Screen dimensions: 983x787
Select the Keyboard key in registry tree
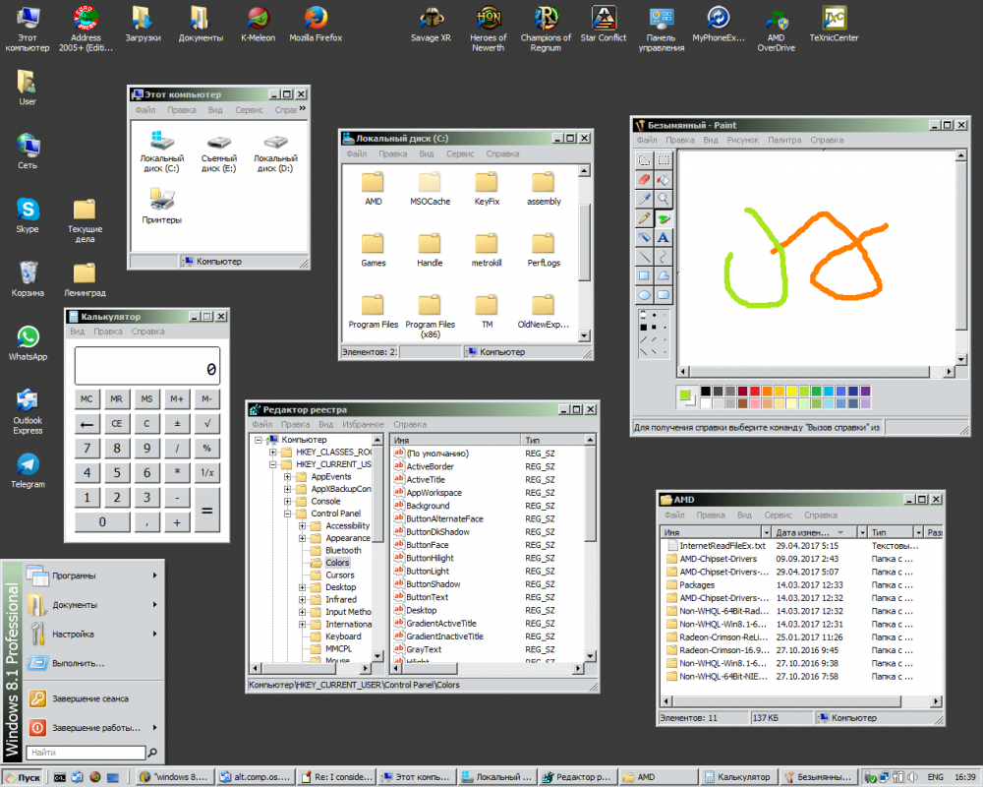[x=343, y=636]
